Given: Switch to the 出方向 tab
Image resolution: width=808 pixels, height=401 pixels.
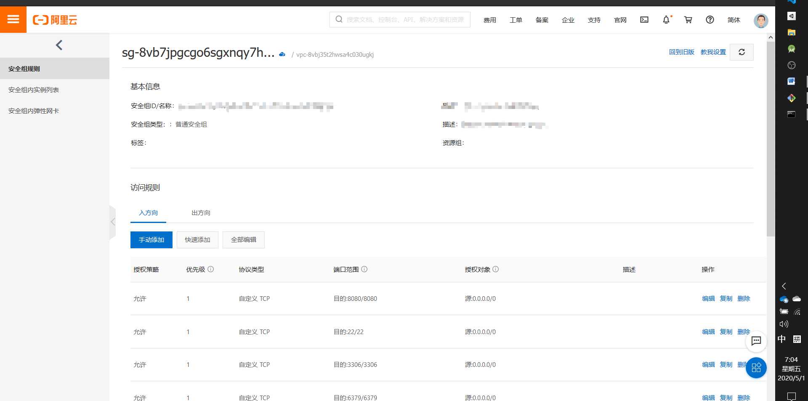Looking at the screenshot, I should coord(201,213).
